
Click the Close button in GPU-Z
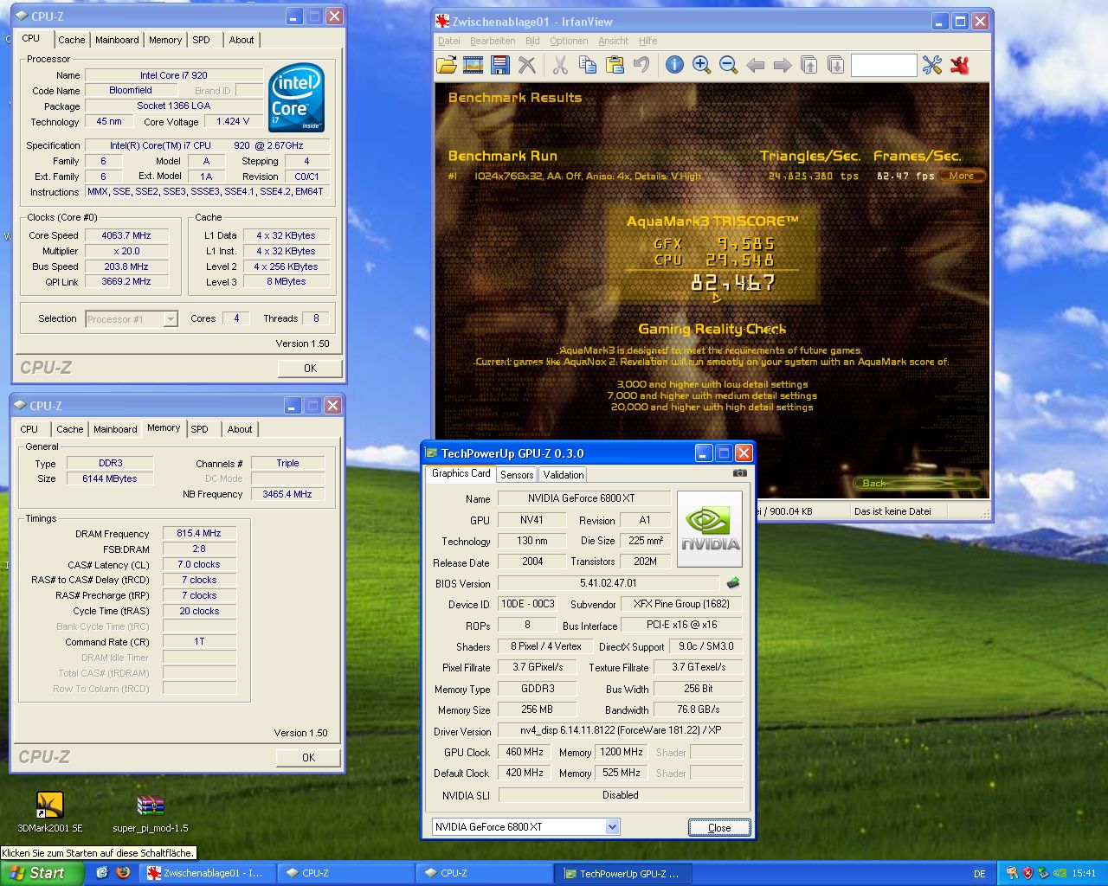coord(719,827)
